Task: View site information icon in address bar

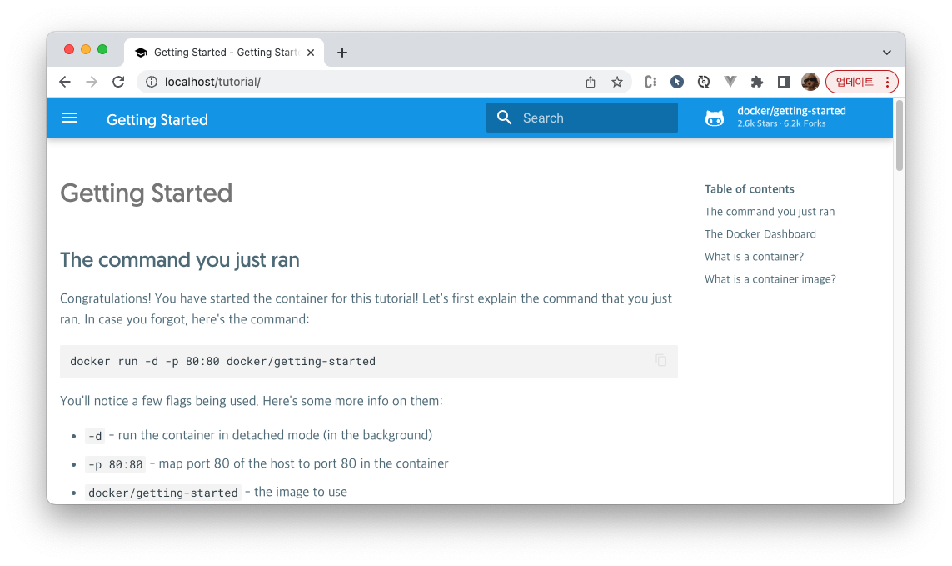Action: tap(152, 82)
